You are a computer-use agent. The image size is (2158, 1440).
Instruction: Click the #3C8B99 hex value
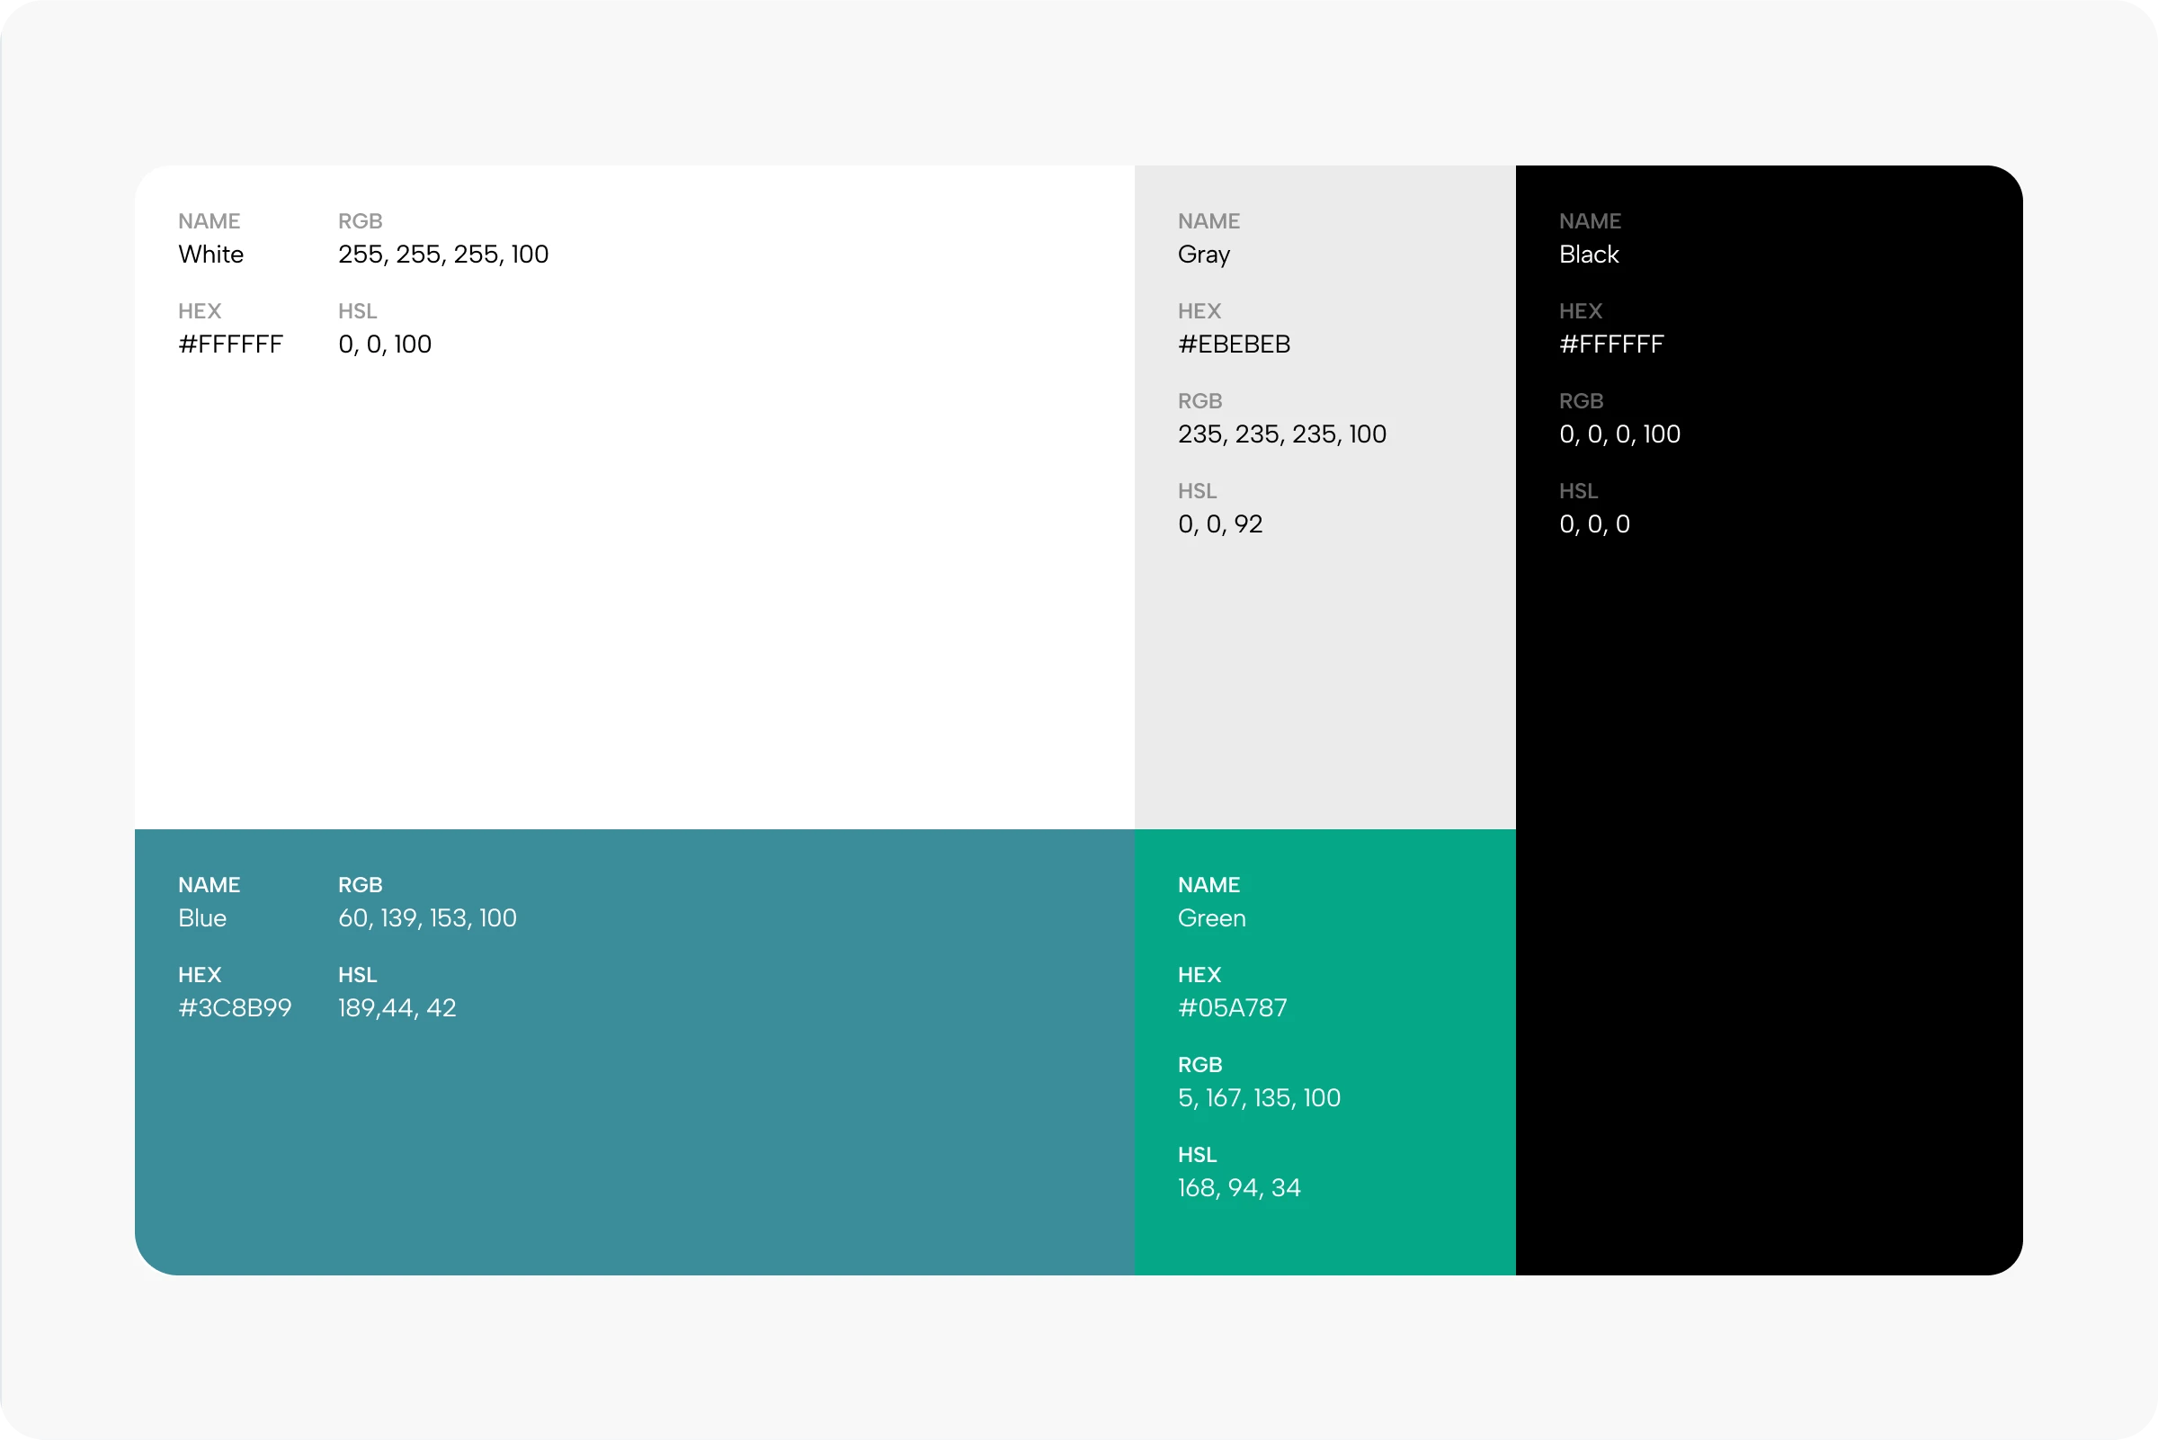(234, 1008)
